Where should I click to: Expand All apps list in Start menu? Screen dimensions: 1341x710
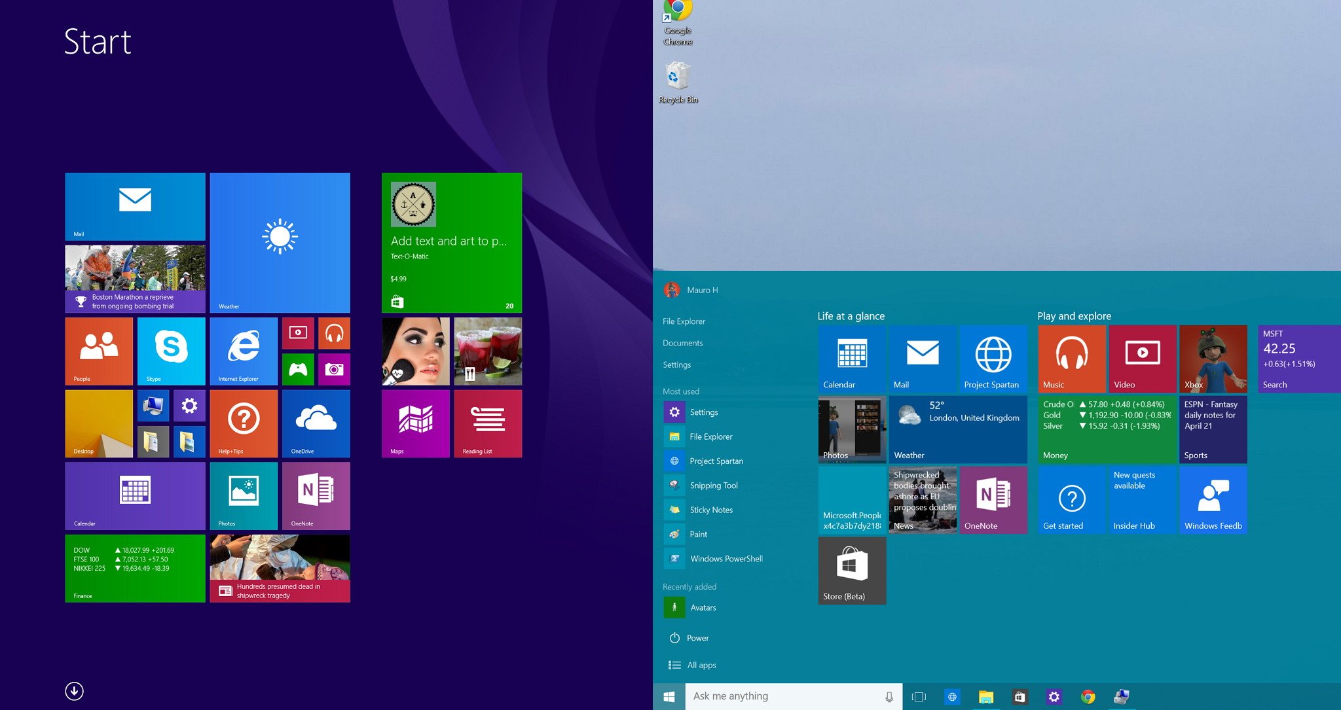691,665
